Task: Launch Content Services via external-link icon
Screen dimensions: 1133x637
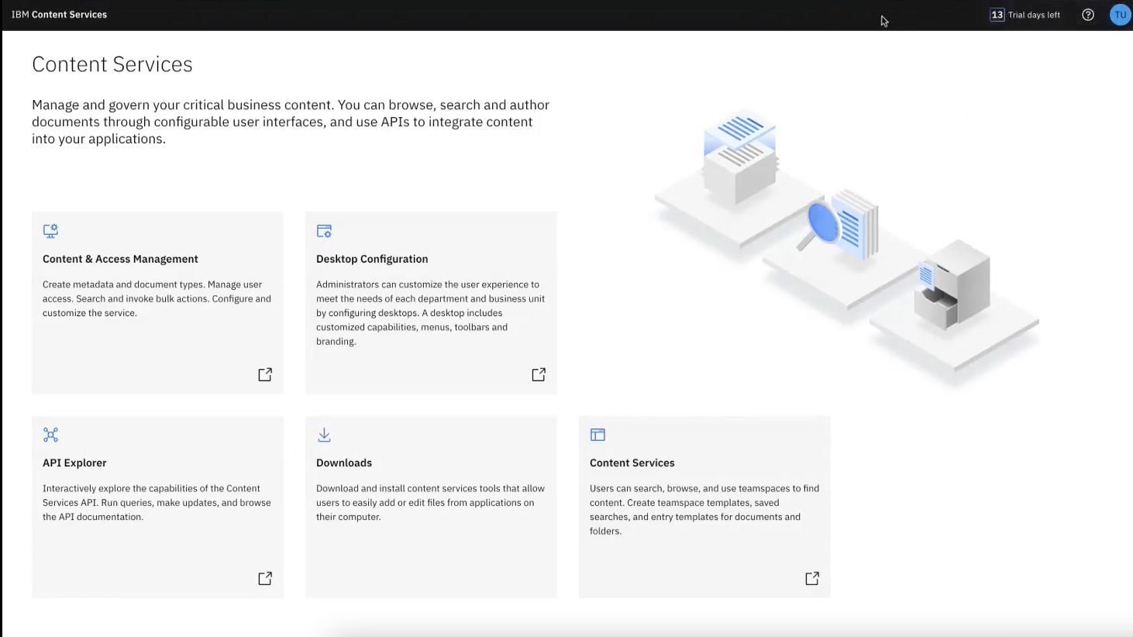Action: [x=812, y=578]
